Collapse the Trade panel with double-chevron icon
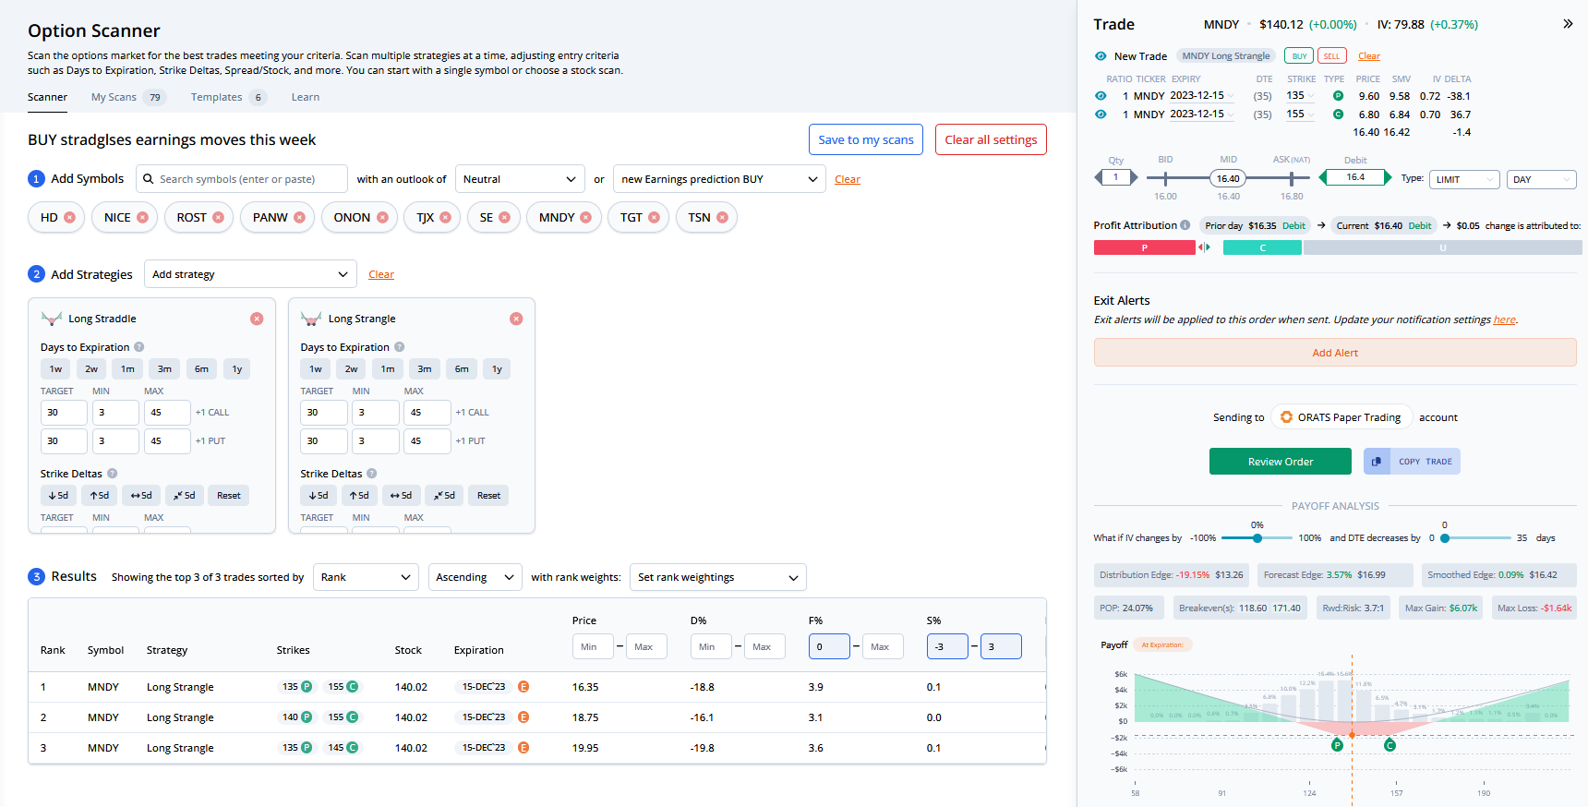This screenshot has width=1588, height=807. point(1568,24)
